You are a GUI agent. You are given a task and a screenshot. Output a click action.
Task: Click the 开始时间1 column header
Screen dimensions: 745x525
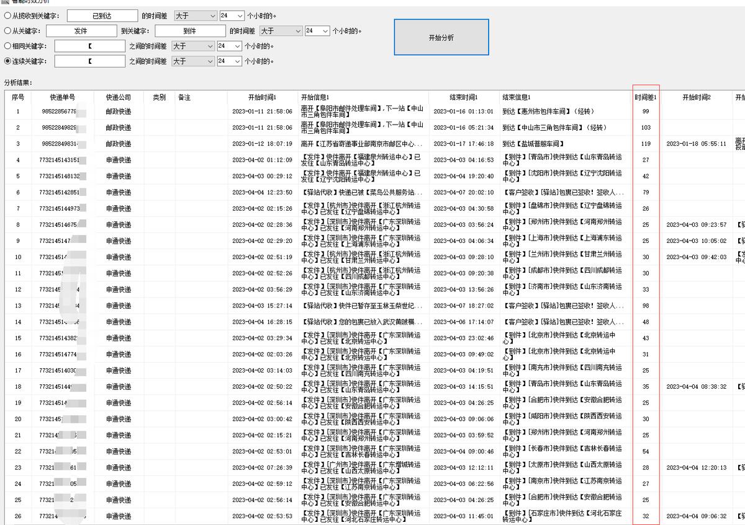[262, 97]
